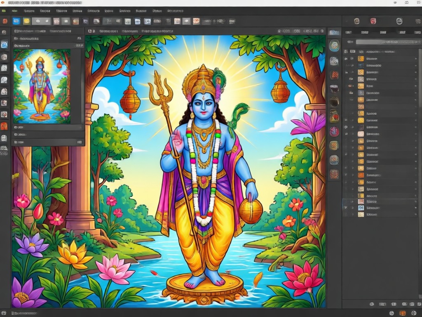Select the highlighted layer row near the list bottom
This screenshot has width=422, height=317.
click(380, 201)
